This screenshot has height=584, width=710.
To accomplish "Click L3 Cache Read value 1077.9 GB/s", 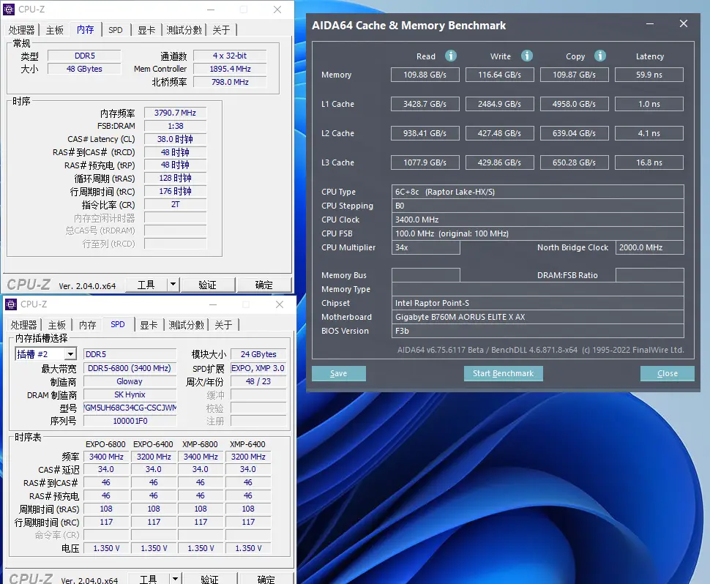I will [x=425, y=162].
